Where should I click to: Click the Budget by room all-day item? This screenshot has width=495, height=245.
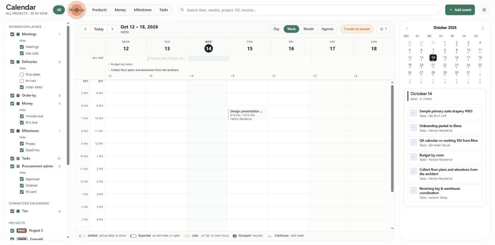(x=122, y=64)
